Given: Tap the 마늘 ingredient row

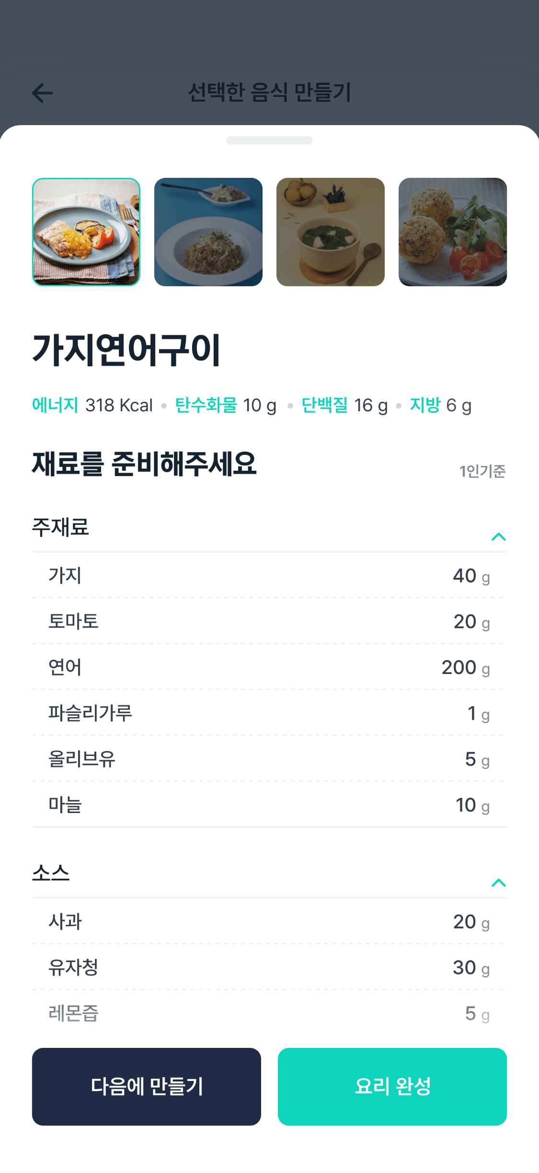Looking at the screenshot, I should point(269,805).
